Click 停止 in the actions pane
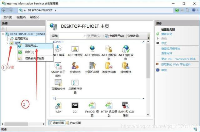200x132 pixels. pyautogui.click(x=164, y=43)
